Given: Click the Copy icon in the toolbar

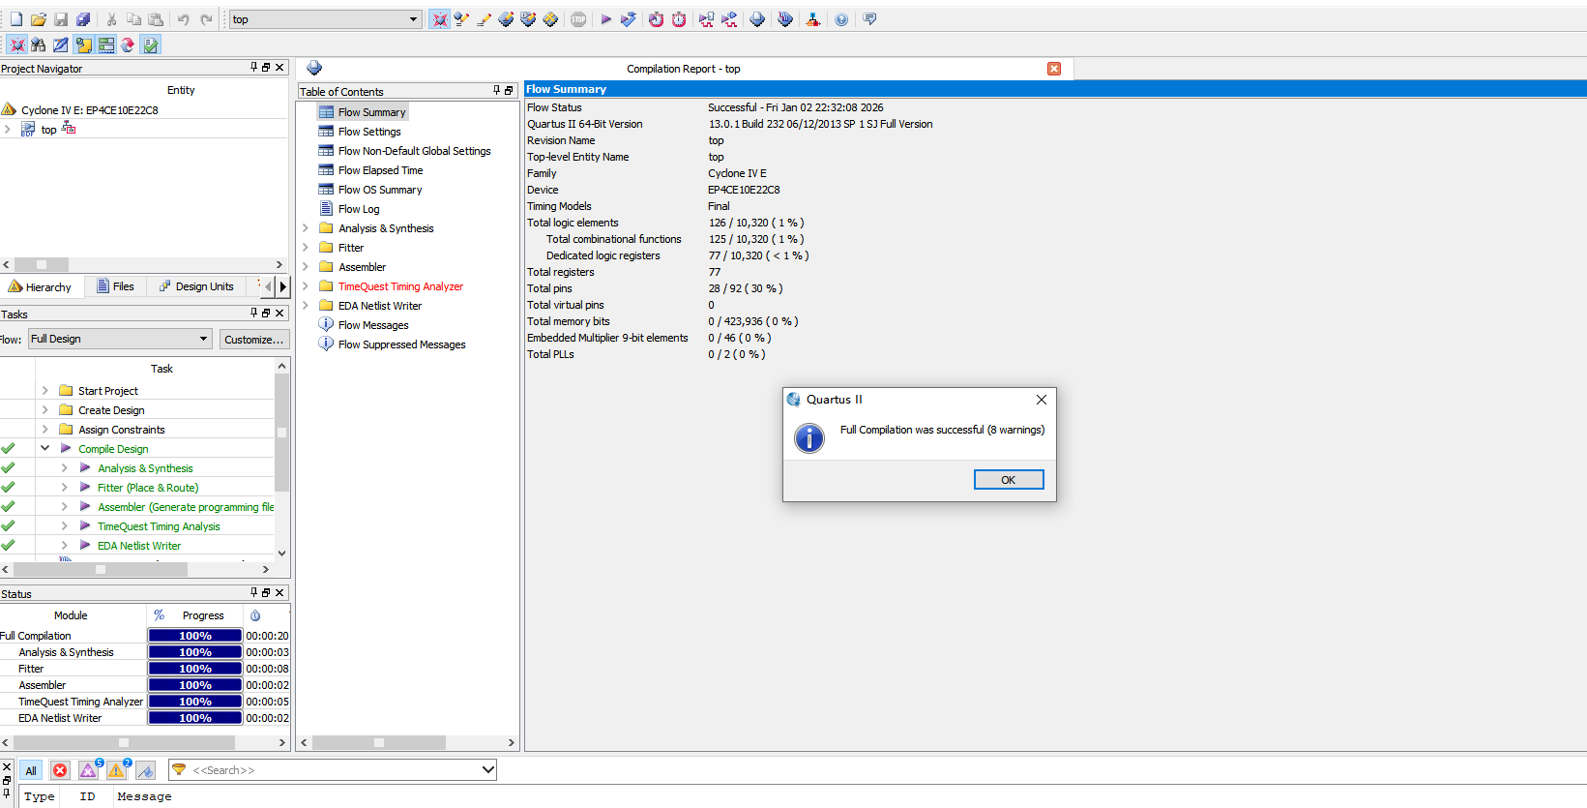Looking at the screenshot, I should click(x=133, y=19).
